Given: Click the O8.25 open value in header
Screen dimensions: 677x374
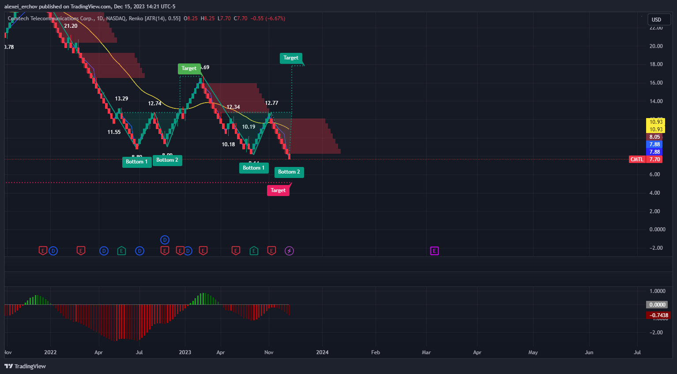Looking at the screenshot, I should [191, 19].
